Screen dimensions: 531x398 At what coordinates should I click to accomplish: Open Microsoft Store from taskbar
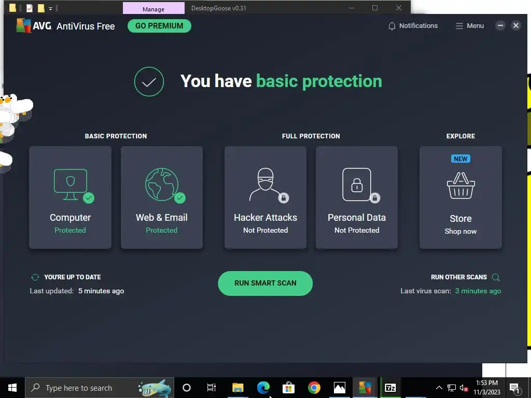tap(288, 388)
